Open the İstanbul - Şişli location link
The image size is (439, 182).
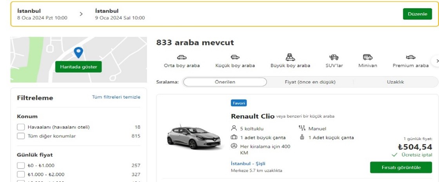coord(248,164)
